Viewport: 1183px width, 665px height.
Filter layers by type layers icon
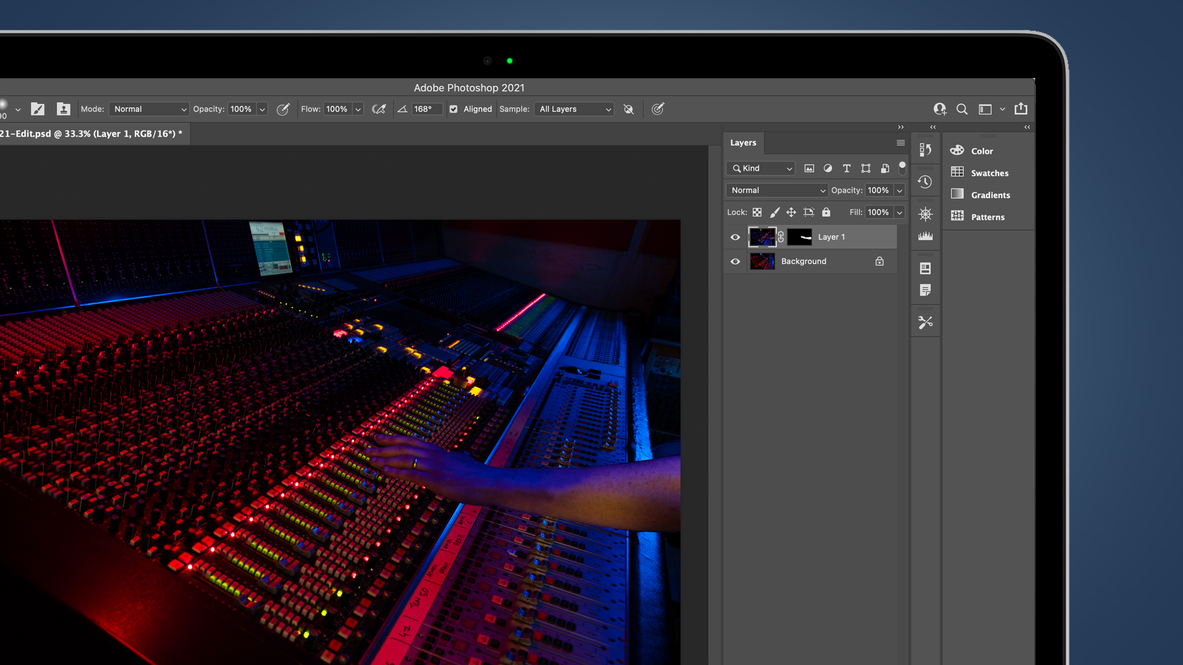click(x=846, y=168)
